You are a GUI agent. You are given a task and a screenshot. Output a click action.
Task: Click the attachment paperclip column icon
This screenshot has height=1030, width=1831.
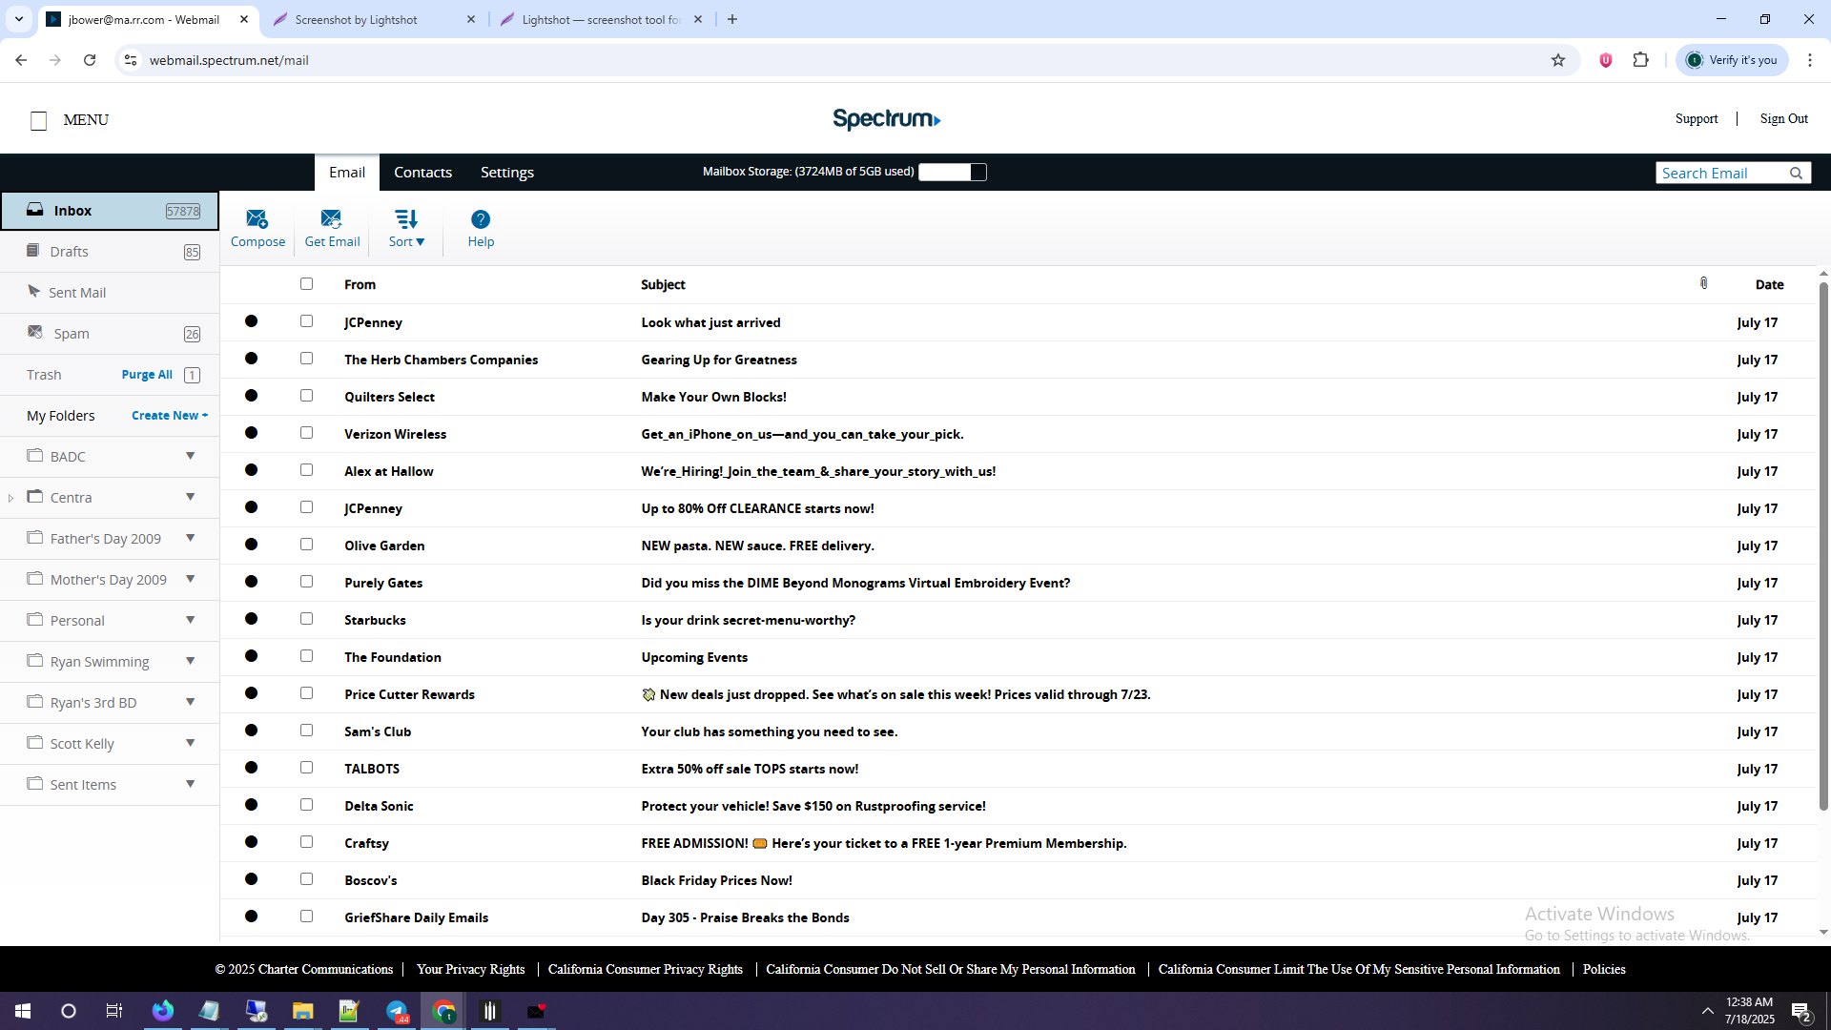1703,283
